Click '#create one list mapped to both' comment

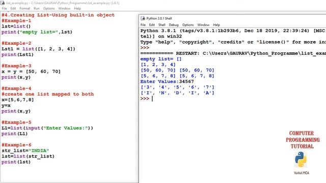(x=47, y=94)
